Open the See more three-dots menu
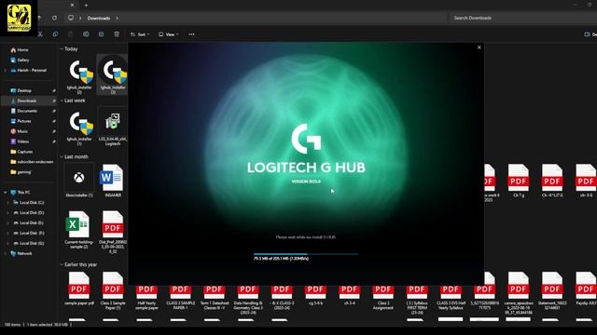 pos(191,34)
